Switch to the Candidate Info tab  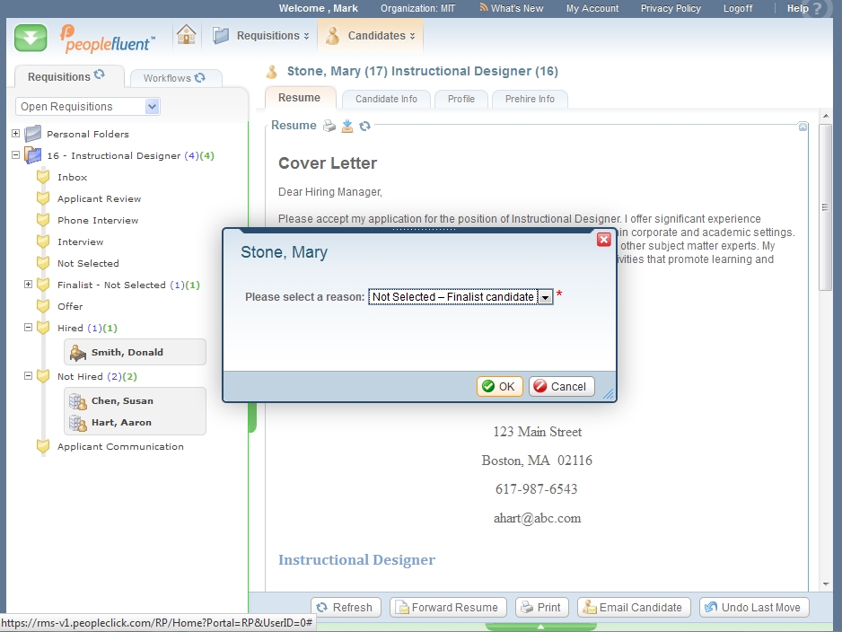(386, 99)
